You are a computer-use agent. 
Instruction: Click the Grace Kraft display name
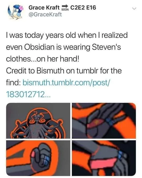tap(44, 8)
